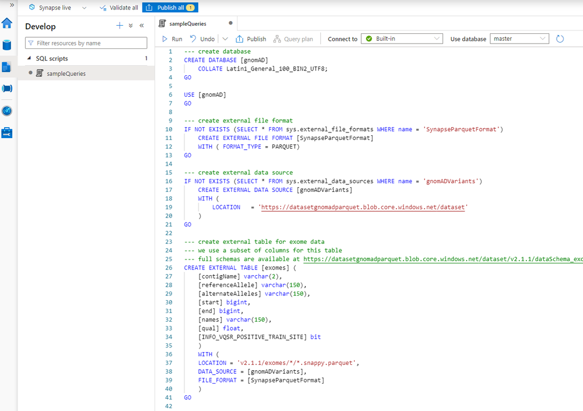
Task: Click the unsaved dot on sampleQueries tab
Action: (231, 23)
